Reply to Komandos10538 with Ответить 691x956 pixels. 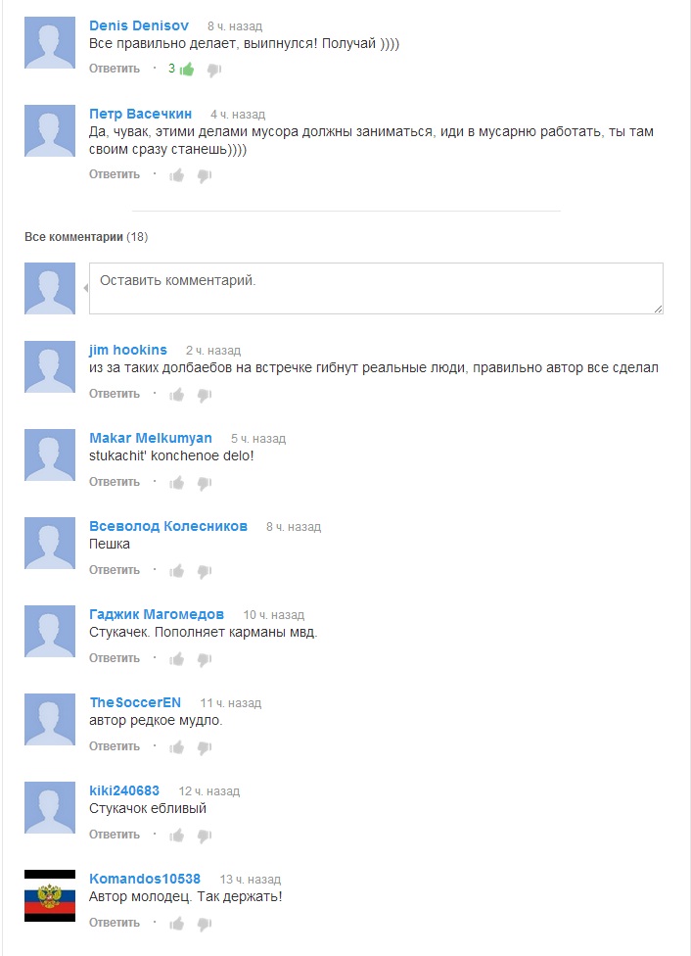click(115, 923)
